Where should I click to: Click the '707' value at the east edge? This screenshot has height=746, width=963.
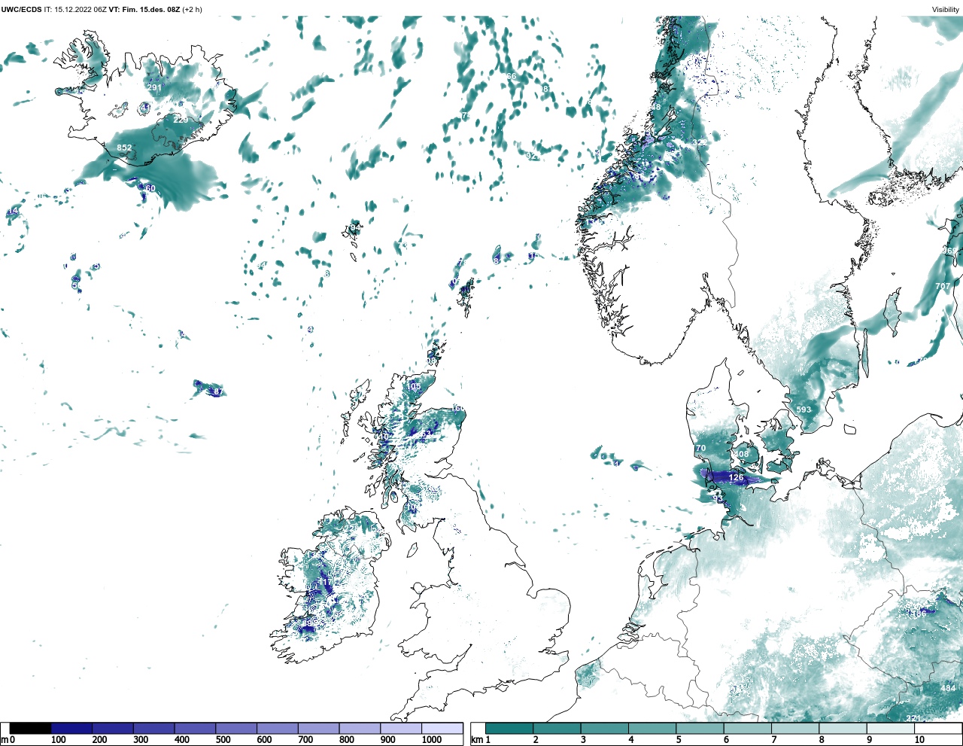[x=943, y=286]
